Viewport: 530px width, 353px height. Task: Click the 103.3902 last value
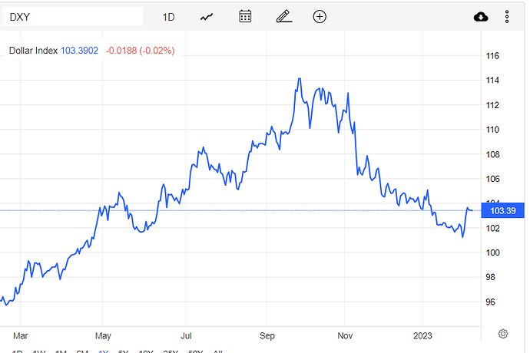79,51
